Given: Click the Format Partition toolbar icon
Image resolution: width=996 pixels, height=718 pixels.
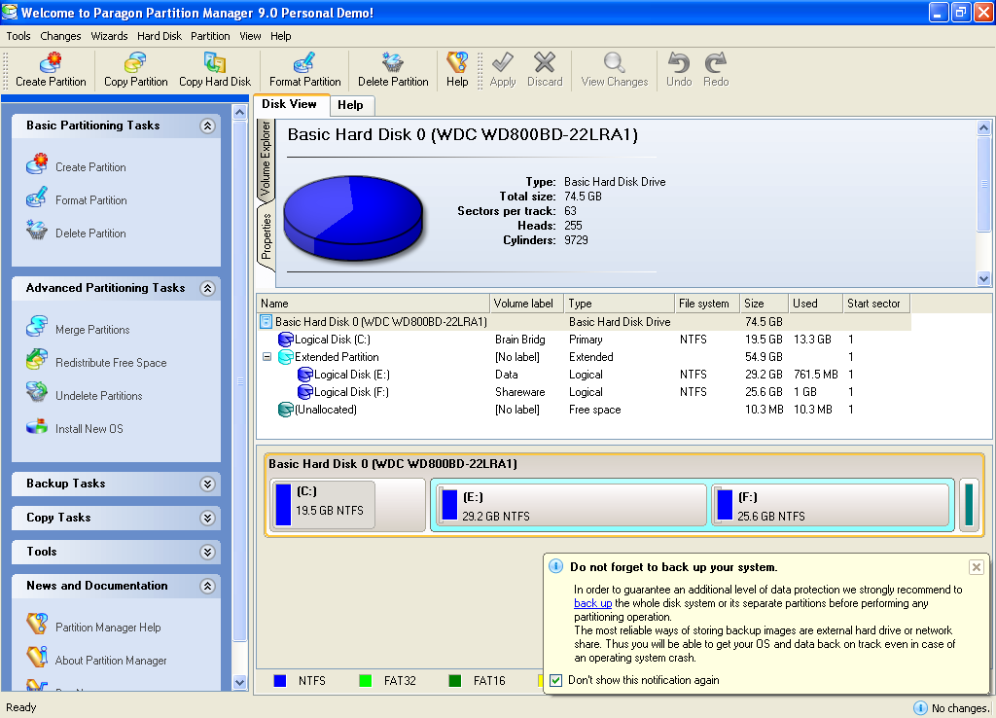Looking at the screenshot, I should (x=304, y=70).
